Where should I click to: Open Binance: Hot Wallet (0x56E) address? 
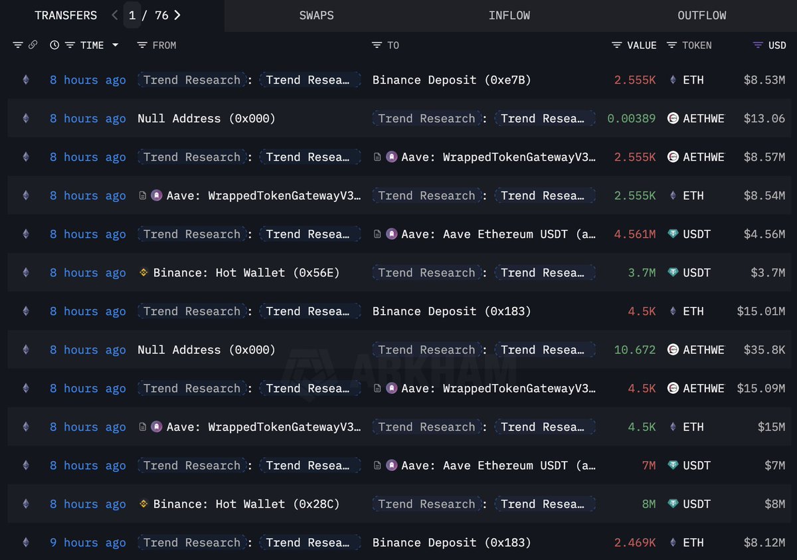pos(246,272)
